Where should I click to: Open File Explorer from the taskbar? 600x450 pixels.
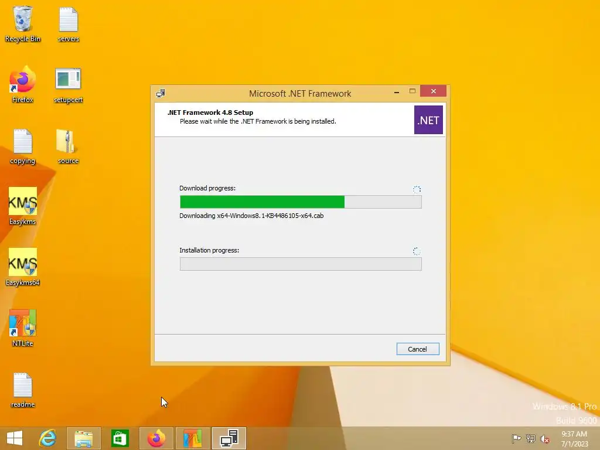coord(84,438)
